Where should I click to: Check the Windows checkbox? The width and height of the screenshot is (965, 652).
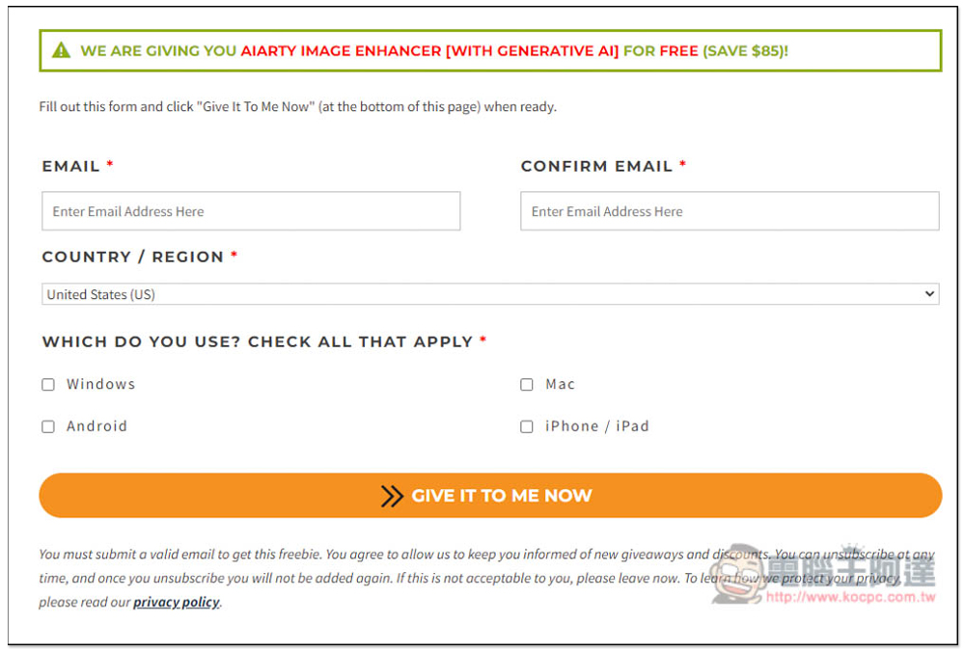pos(48,385)
